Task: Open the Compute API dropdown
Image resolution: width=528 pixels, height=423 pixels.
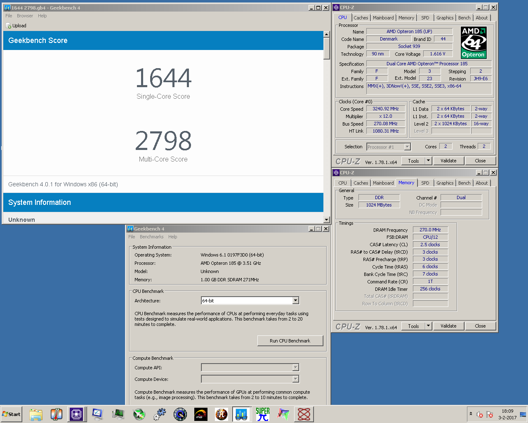Action: click(295, 368)
